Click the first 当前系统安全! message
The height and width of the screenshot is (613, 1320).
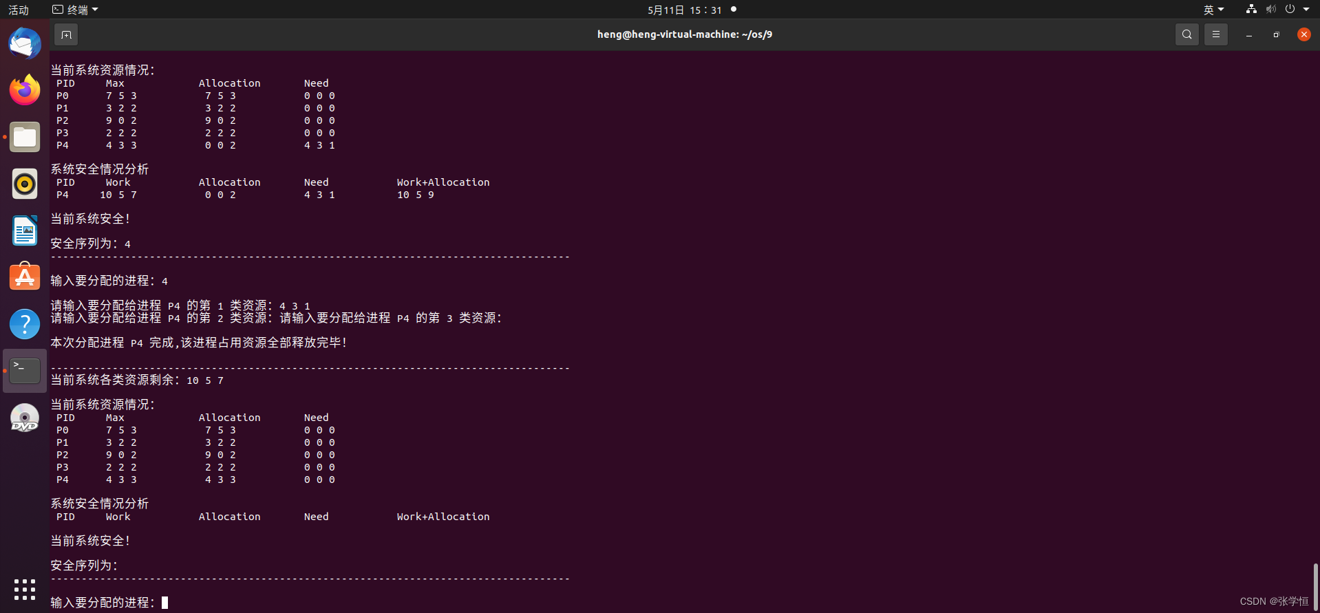click(90, 219)
